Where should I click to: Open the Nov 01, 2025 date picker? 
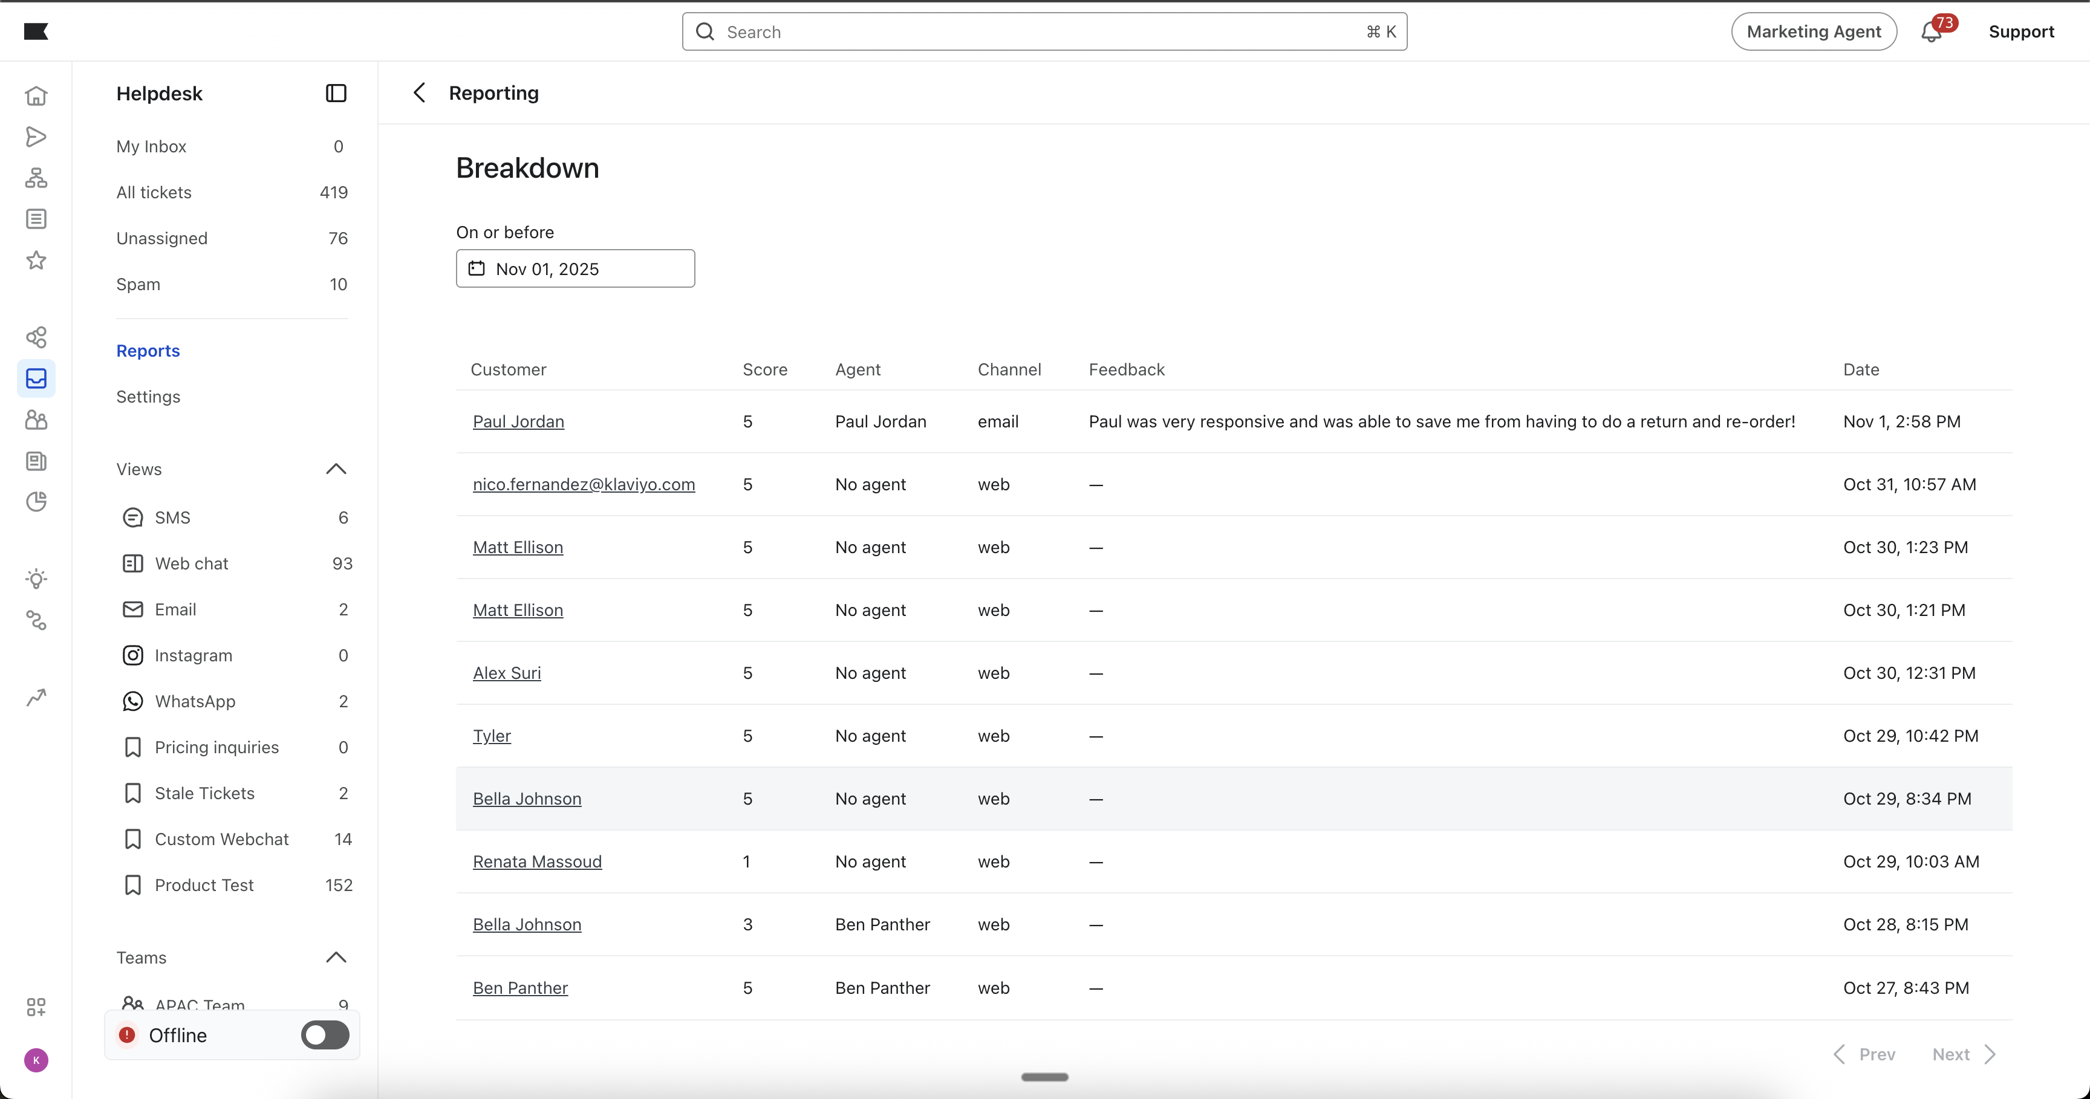[x=575, y=268]
